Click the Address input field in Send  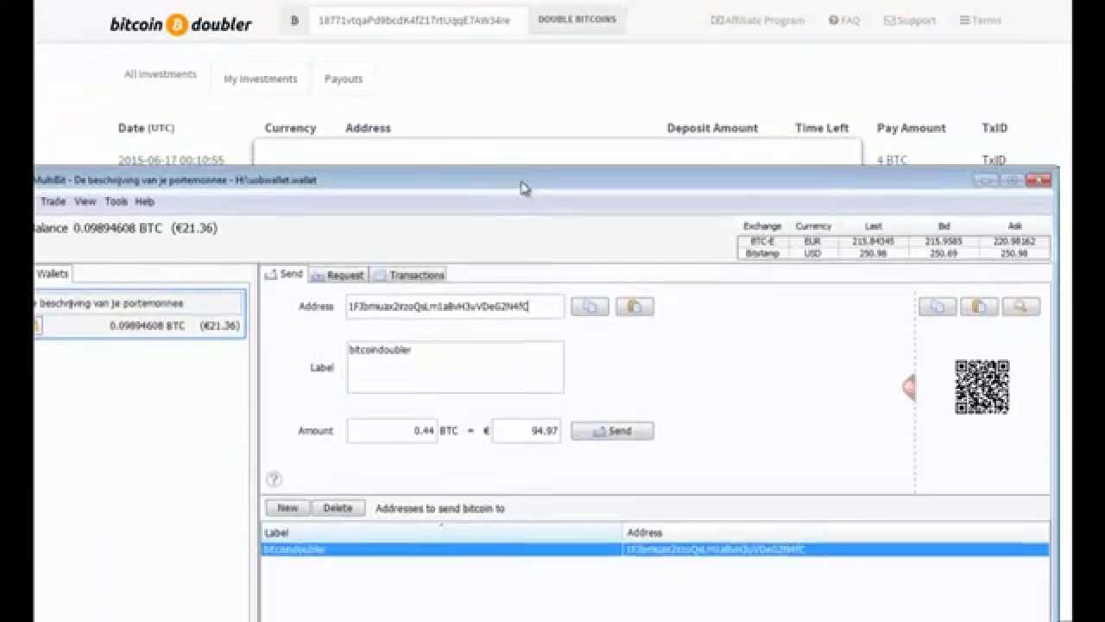[x=455, y=306]
